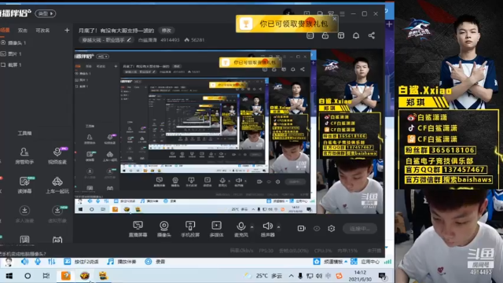Select the 摄像头 1 source in the list
This screenshot has width=503, height=283.
(x=13, y=42)
